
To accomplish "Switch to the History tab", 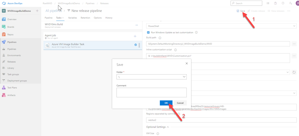I will [109, 18].
